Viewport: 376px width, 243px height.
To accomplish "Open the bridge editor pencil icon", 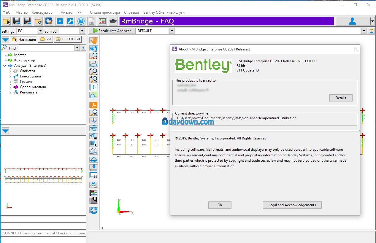I will click(x=49, y=21).
